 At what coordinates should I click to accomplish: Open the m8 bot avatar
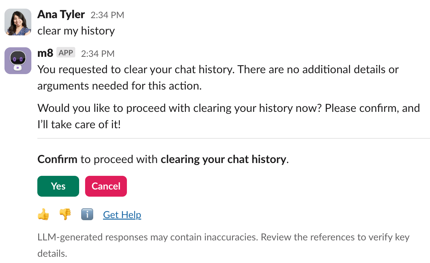18,61
